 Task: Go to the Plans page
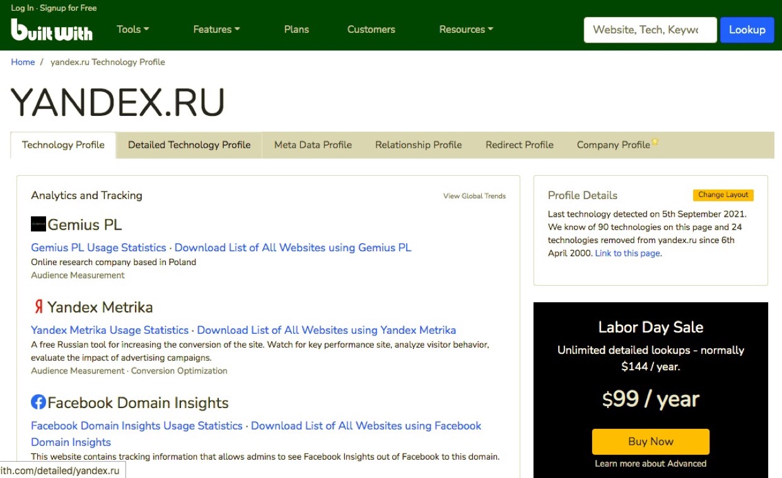[296, 29]
